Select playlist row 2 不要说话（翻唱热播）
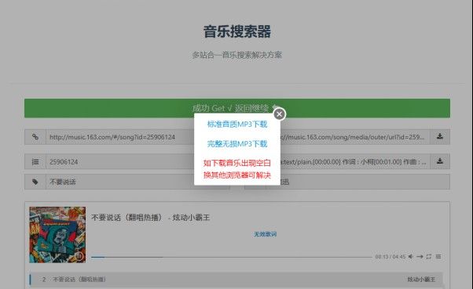473x289 pixels. click(x=236, y=280)
